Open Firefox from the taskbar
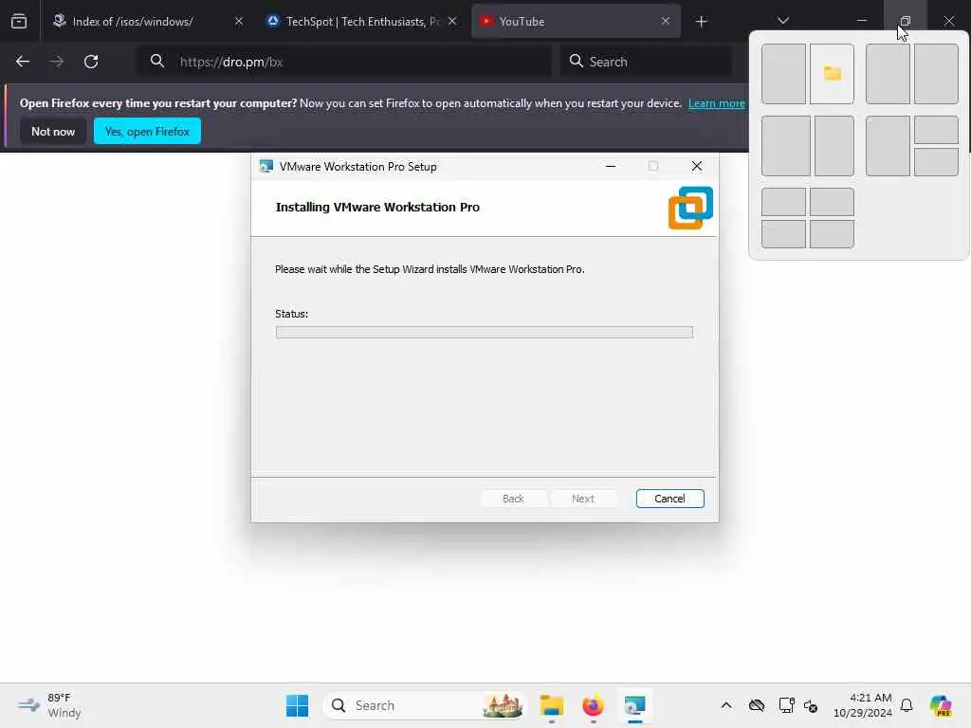This screenshot has width=971, height=728. tap(593, 705)
